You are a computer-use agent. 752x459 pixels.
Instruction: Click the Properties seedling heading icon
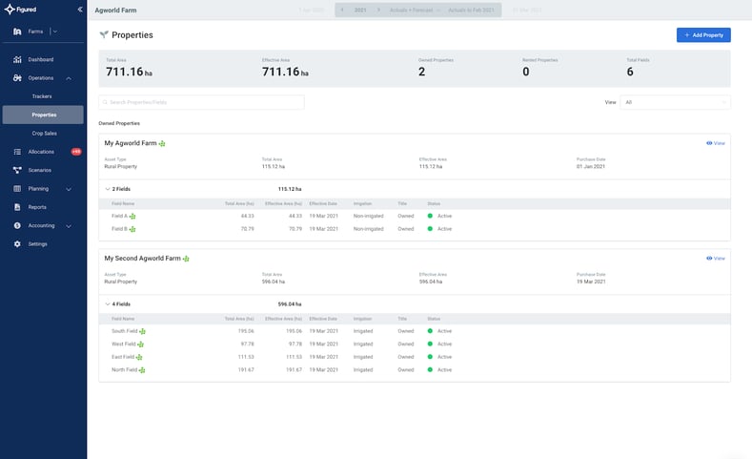[104, 34]
